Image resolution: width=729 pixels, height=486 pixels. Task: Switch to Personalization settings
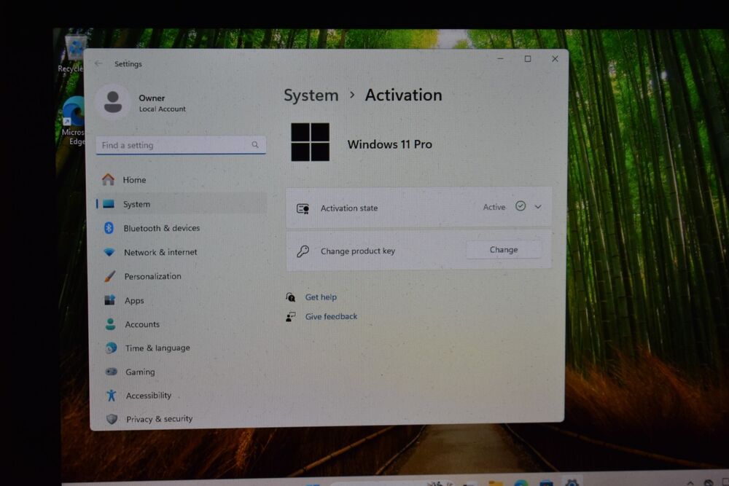coord(182,276)
